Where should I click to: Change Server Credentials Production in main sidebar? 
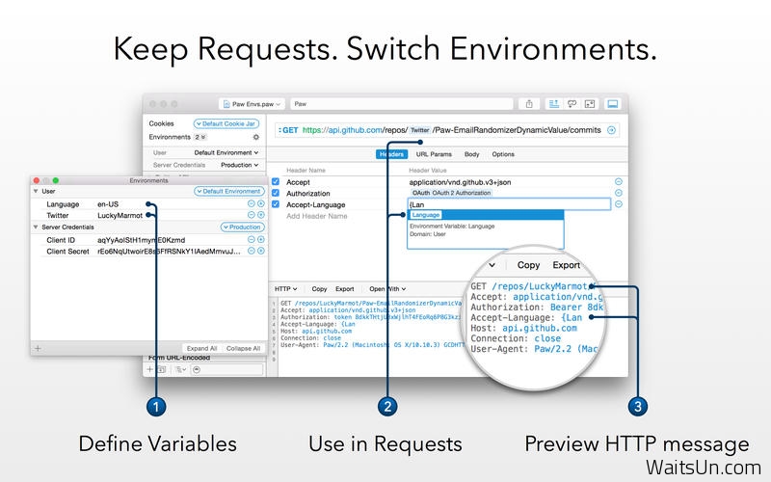pos(239,165)
